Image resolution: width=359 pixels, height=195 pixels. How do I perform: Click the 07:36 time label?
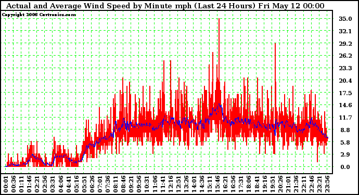108,184
